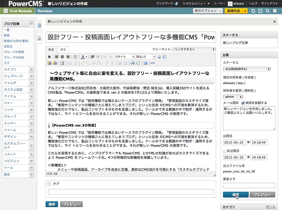Viewport: 282px width, 210px height.
Task: Click the article title input field
Action: 131,37
